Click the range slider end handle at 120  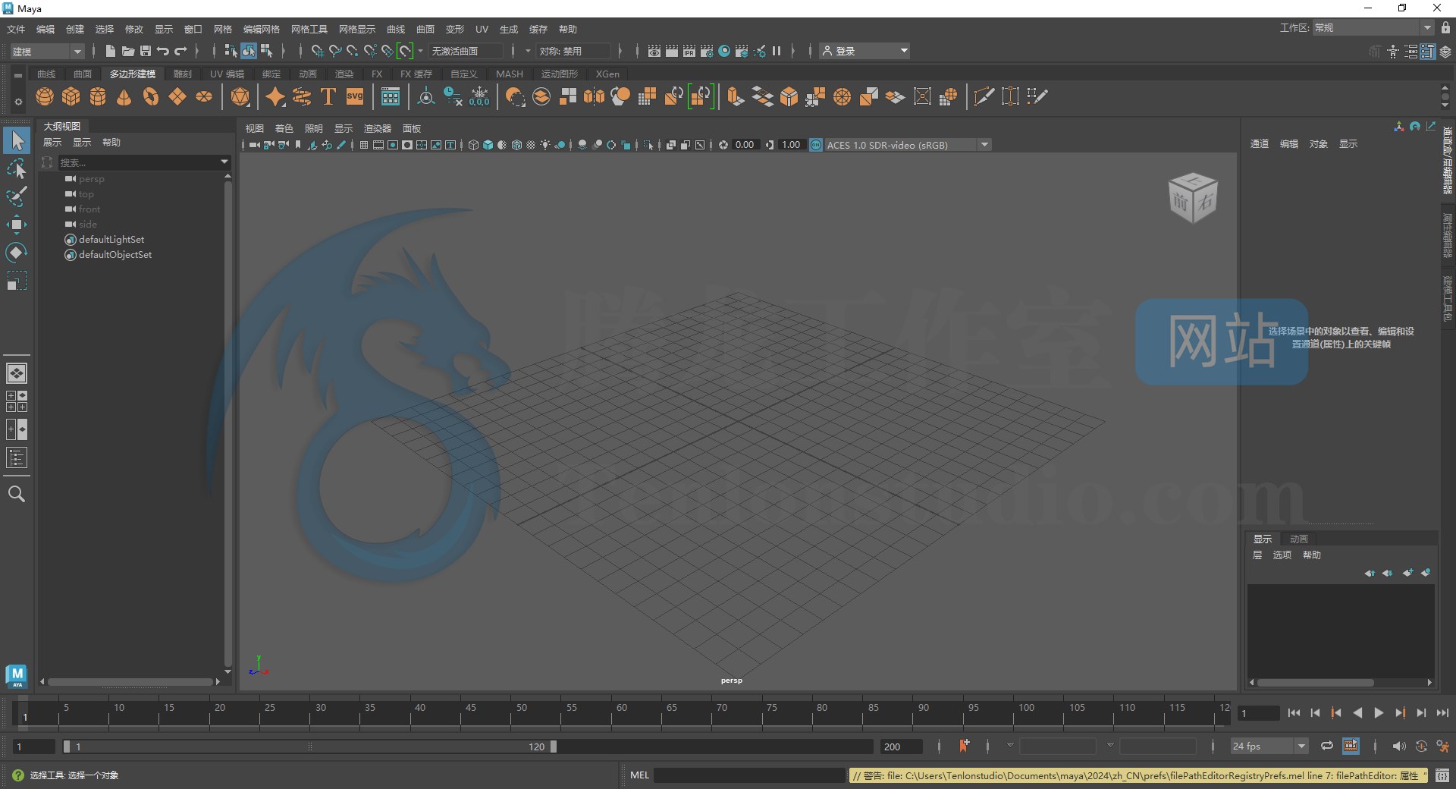coord(554,747)
